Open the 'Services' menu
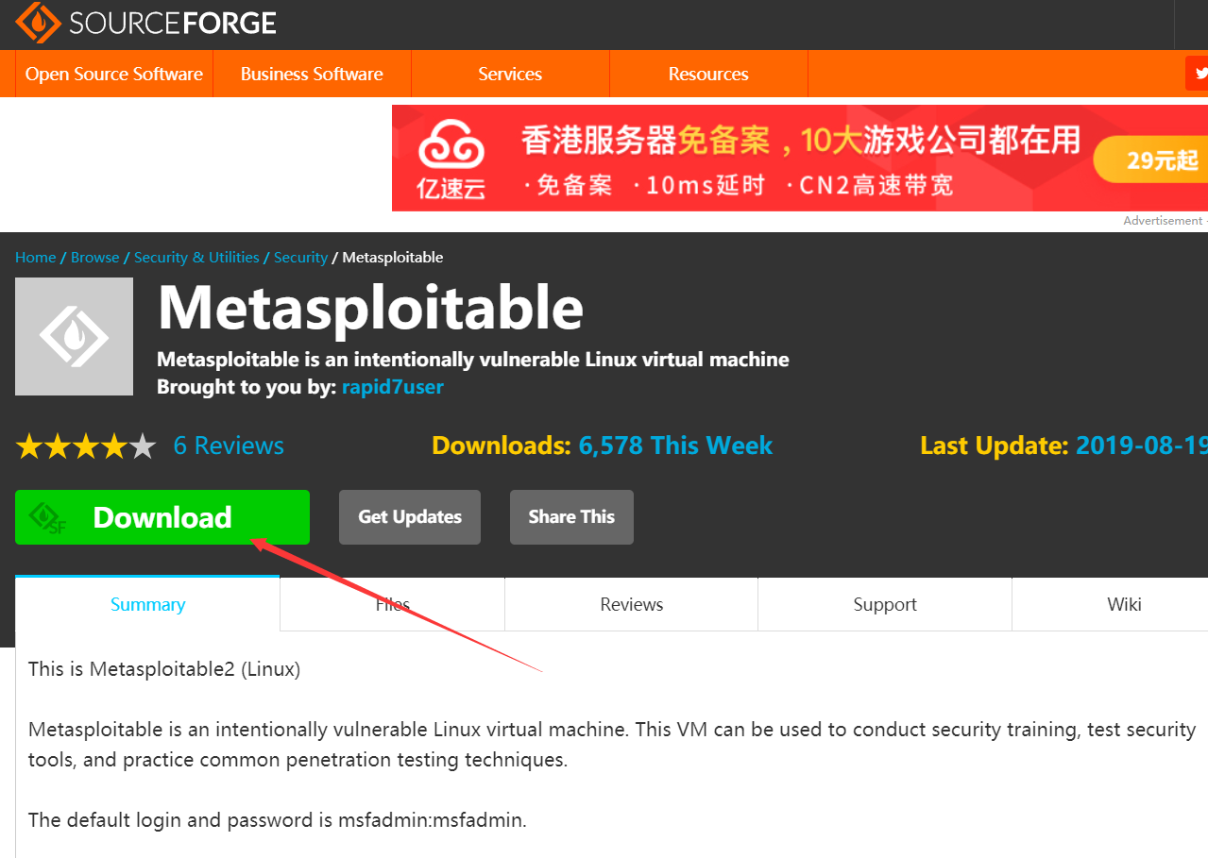Viewport: 1208px width, 858px height. coord(510,73)
